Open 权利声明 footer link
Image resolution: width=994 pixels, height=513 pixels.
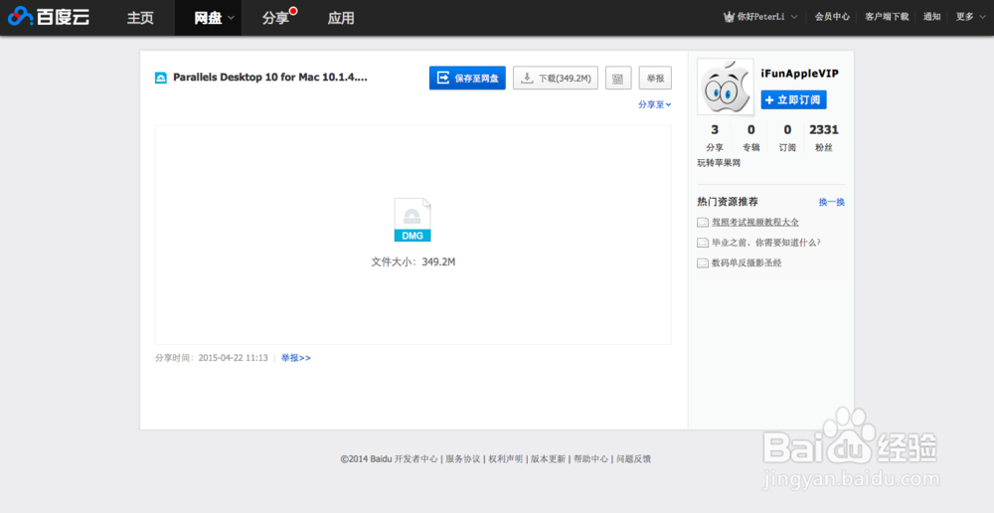505,459
